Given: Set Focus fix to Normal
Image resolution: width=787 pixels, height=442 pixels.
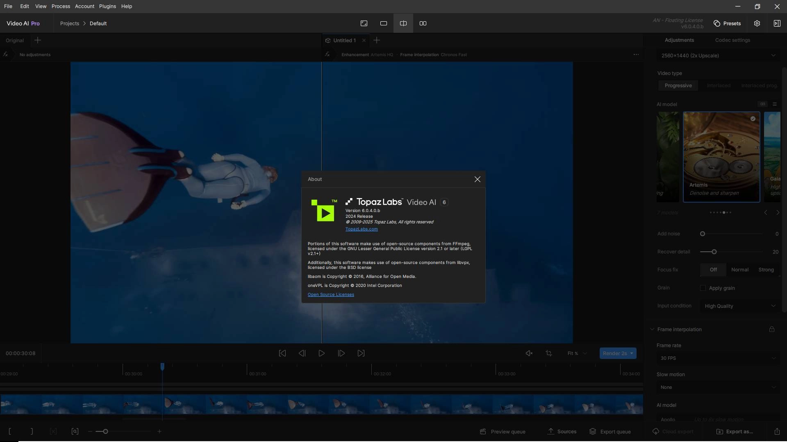Looking at the screenshot, I should [740, 270].
